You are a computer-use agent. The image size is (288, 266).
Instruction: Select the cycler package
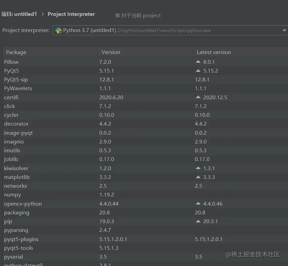pos(11,115)
